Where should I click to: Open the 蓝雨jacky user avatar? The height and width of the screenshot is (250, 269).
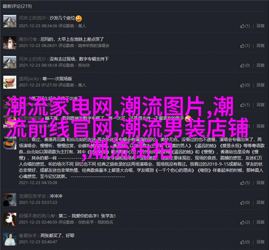(10, 82)
